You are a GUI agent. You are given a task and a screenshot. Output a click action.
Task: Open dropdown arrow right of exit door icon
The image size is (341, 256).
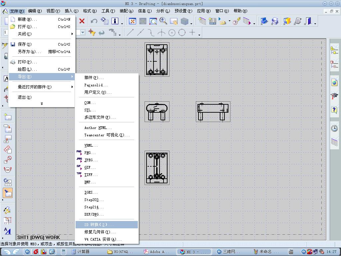click(315, 24)
